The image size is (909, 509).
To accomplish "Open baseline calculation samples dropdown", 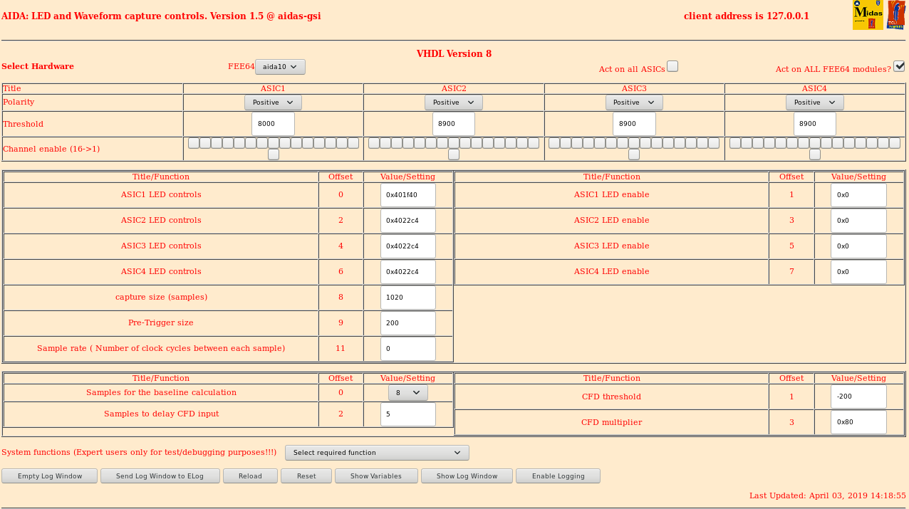I will 407,393.
